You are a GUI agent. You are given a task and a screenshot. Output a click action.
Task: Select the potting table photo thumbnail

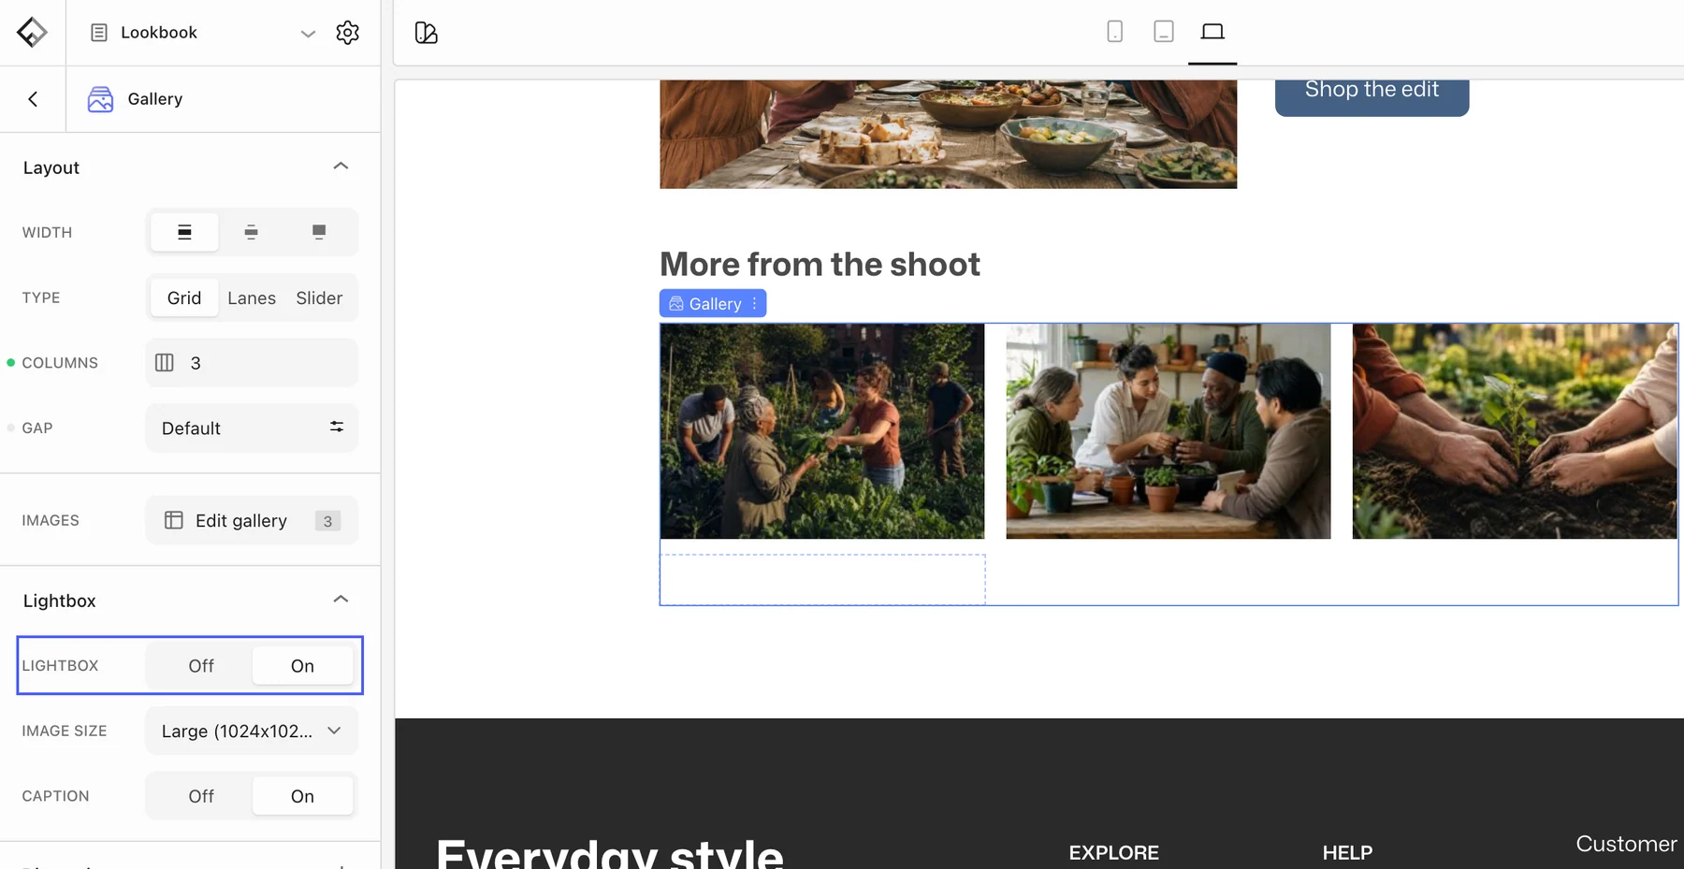(1169, 431)
